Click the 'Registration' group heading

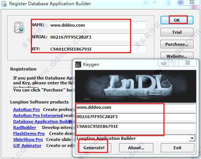(x=23, y=69)
